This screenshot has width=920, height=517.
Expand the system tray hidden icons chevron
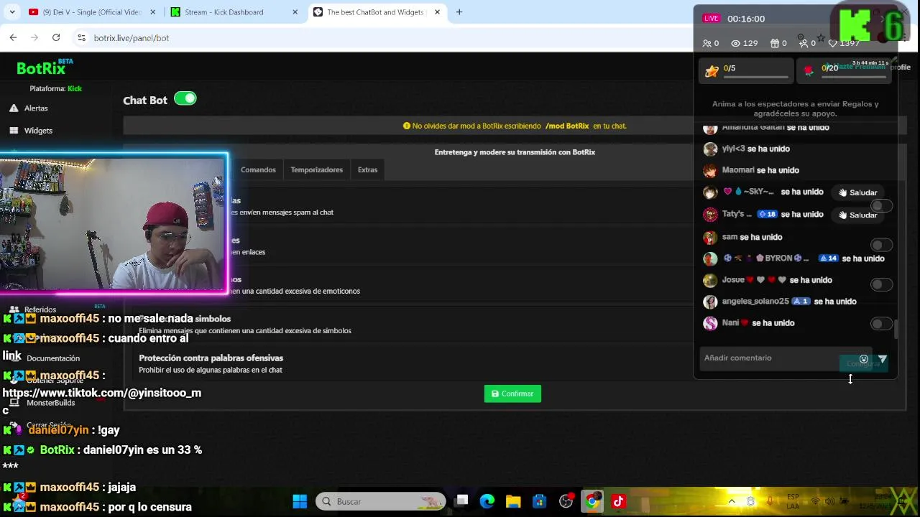732,501
